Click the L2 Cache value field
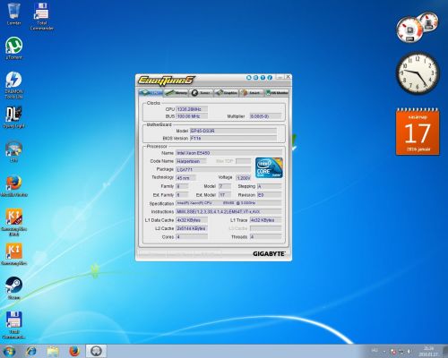448x358 pixels. (x=192, y=228)
